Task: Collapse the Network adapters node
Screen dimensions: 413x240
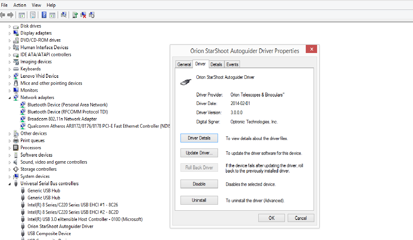Action: pos(10,98)
